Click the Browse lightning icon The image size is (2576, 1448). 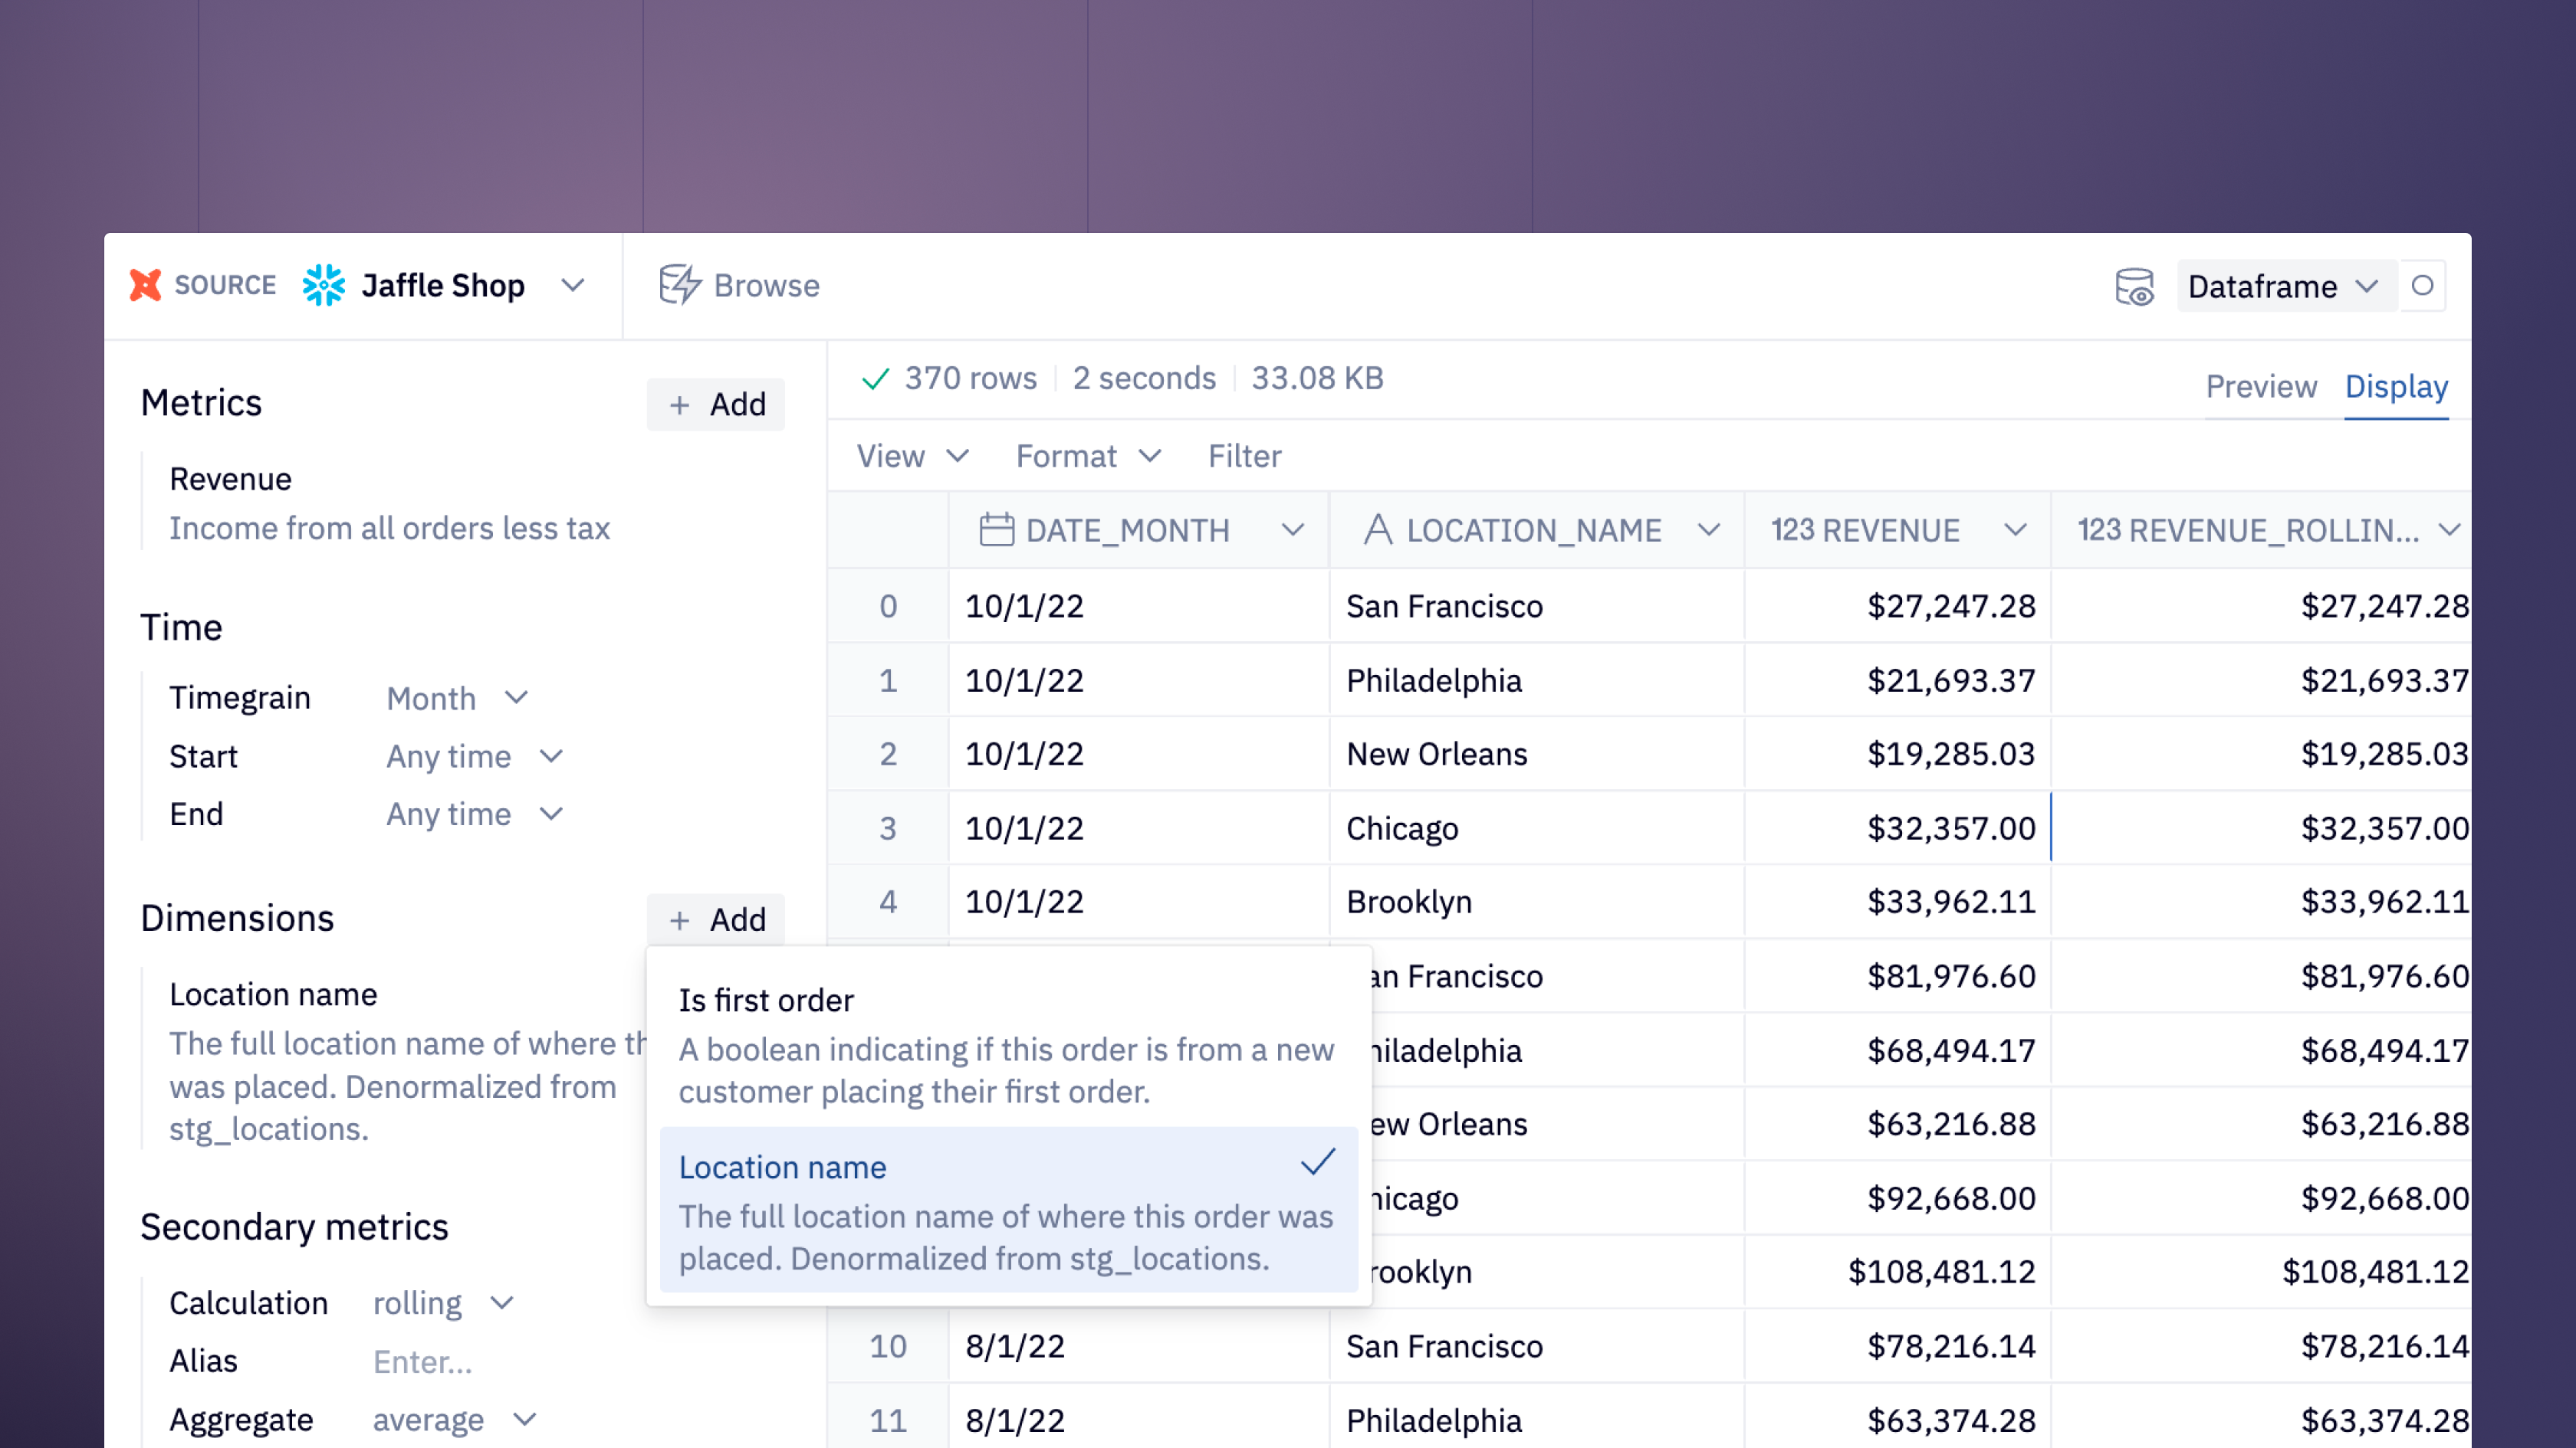(680, 286)
